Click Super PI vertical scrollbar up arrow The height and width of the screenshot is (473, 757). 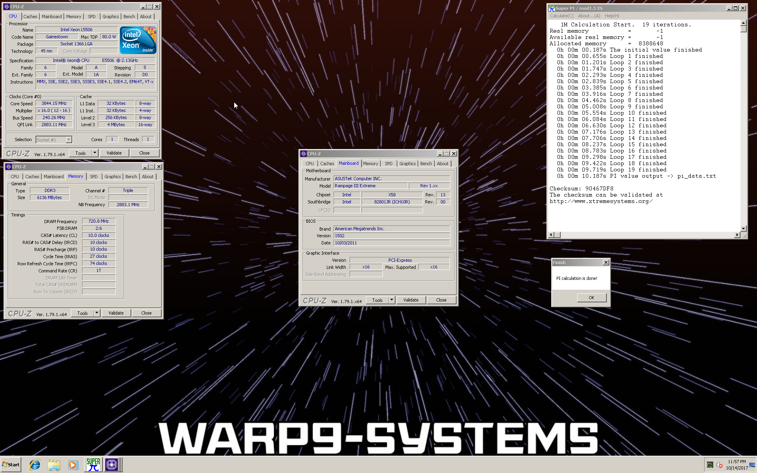pyautogui.click(x=744, y=23)
